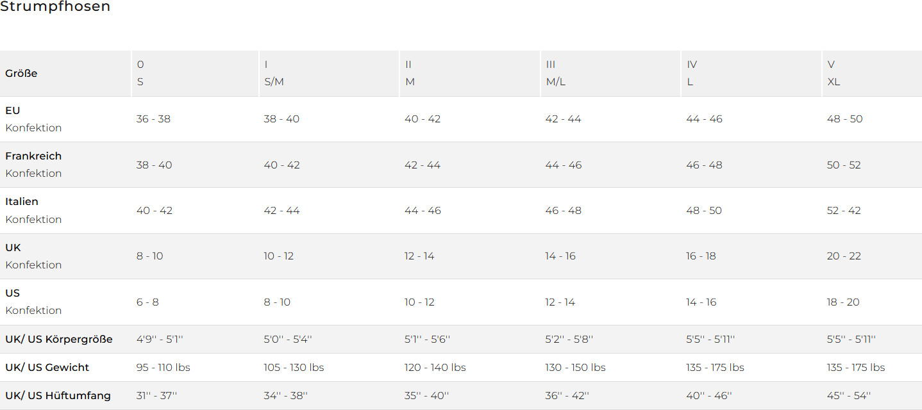Click the 20 - 22 UK size cell
Viewport: 922px width, 410px height.
tap(843, 256)
